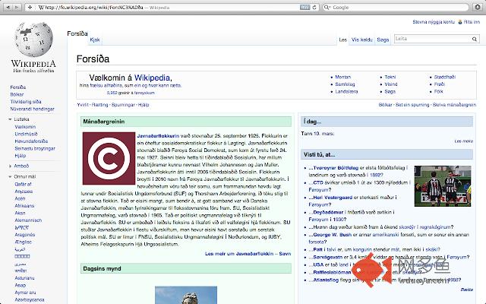This screenshot has height=304, width=486.
Task: Open the Staddfrøði portal link
Action: point(445,77)
